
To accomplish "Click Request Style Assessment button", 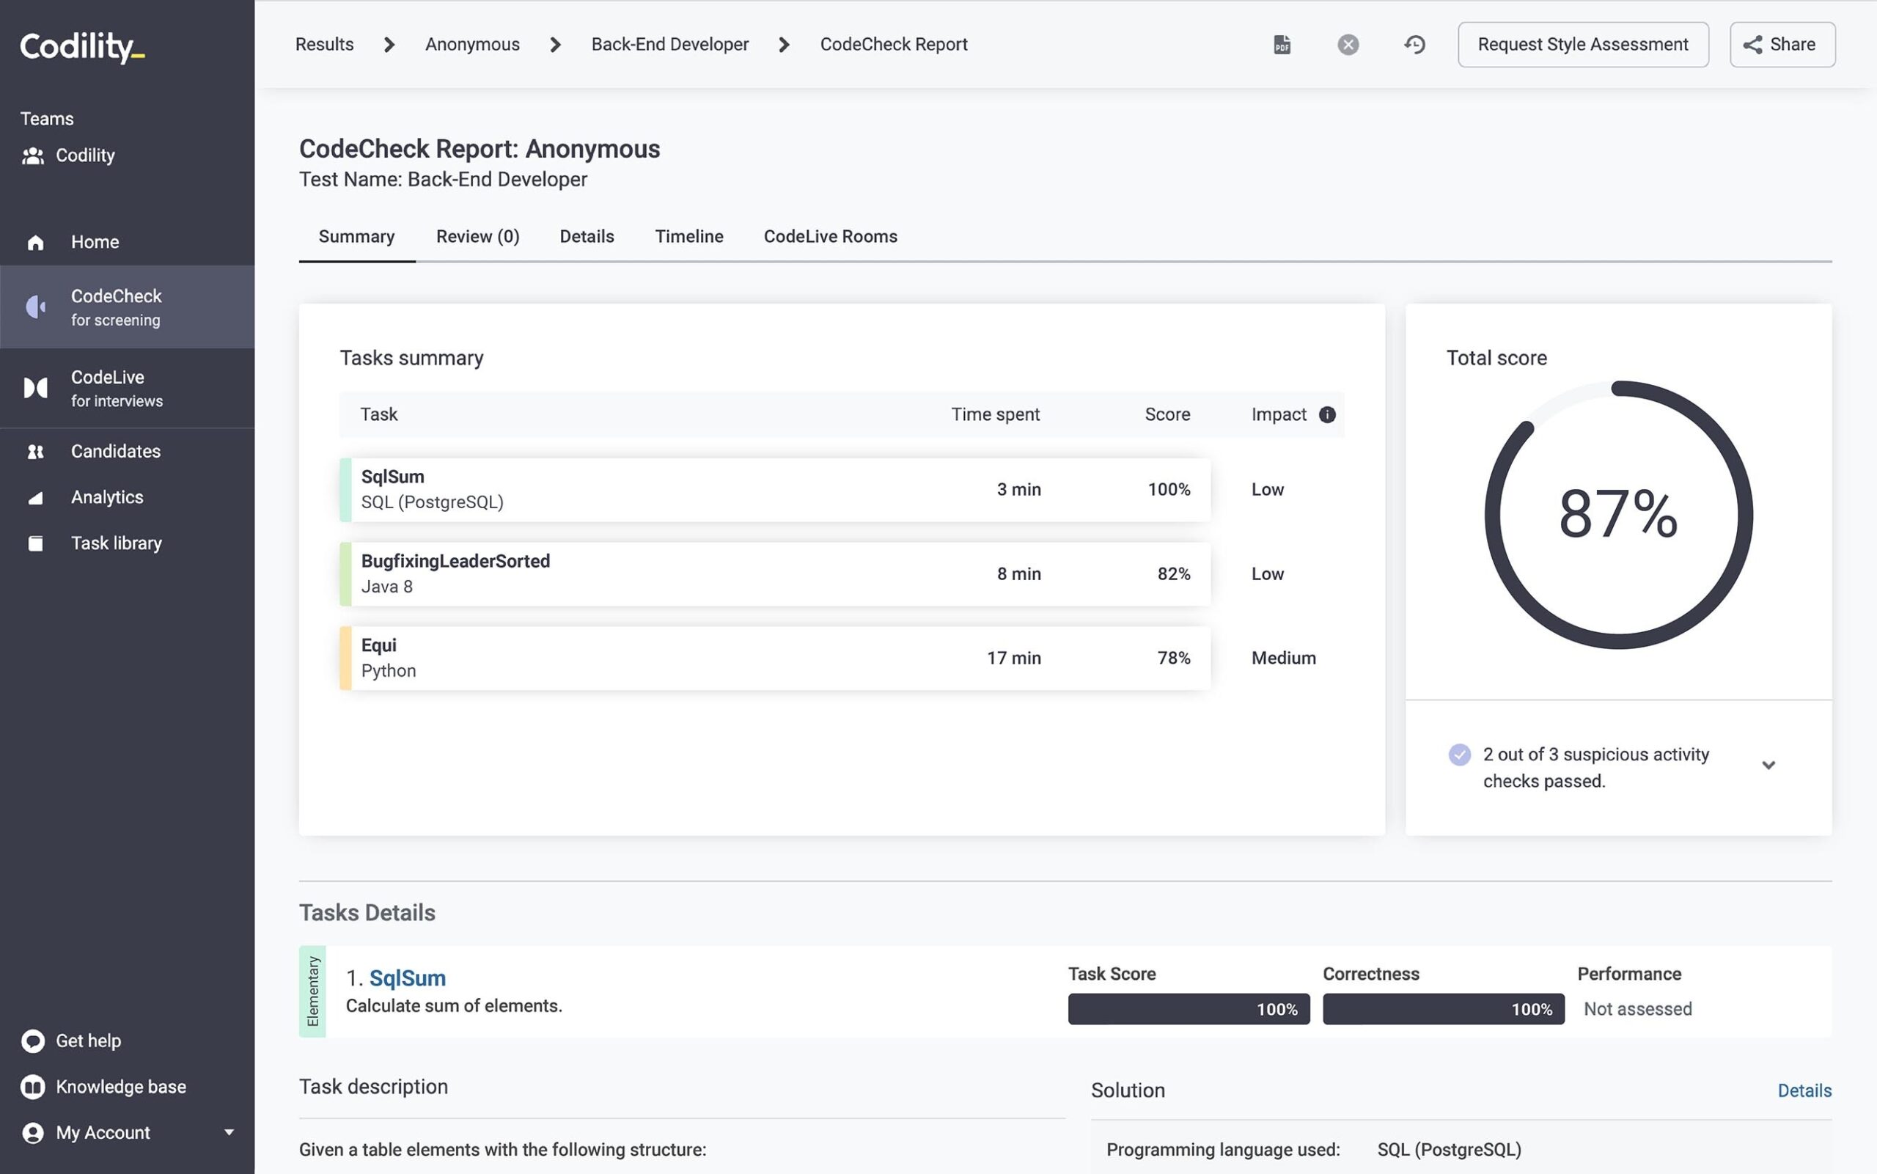I will pos(1582,44).
